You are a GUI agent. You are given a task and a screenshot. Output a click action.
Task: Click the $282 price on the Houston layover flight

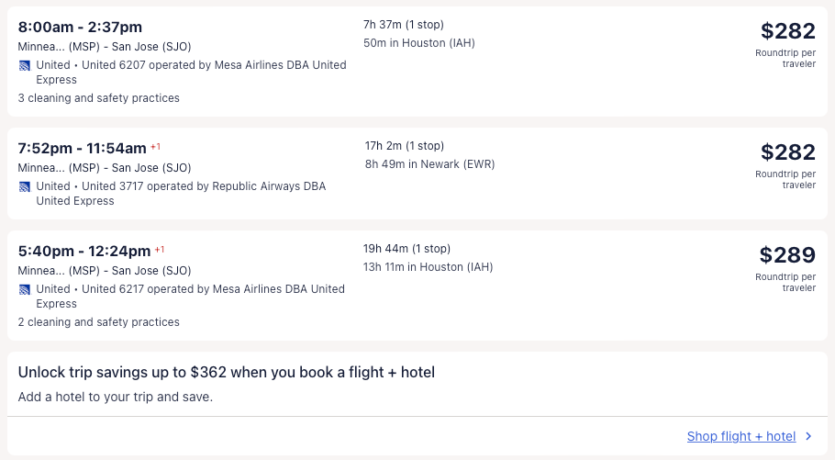pos(787,31)
